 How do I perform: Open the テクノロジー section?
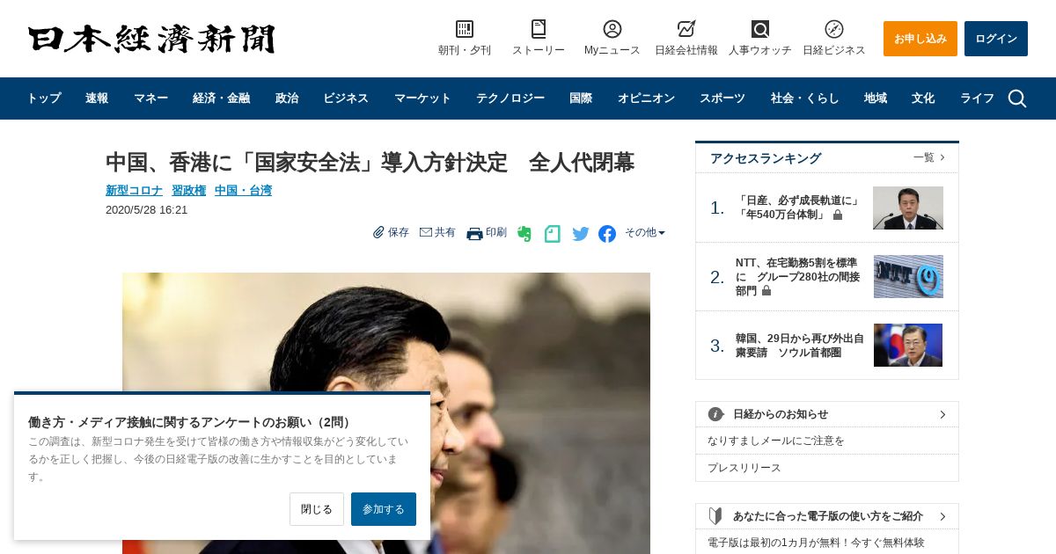click(x=510, y=98)
